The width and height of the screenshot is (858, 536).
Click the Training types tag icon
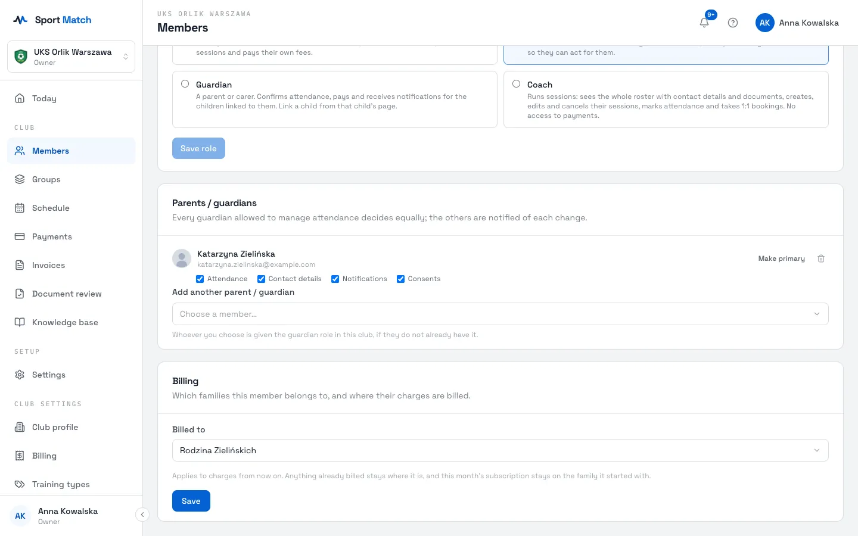tap(20, 484)
